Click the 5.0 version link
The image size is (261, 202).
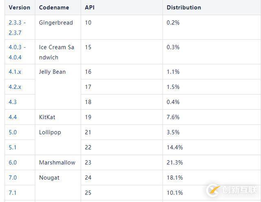13,132
